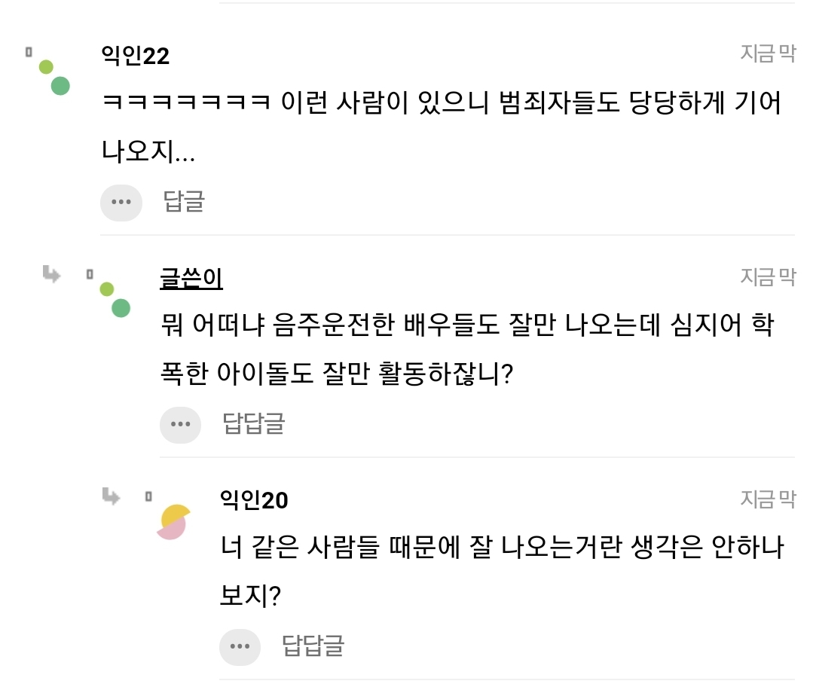Open more options on 익인22's comment
Image resolution: width=813 pixels, height=690 pixels.
click(121, 202)
